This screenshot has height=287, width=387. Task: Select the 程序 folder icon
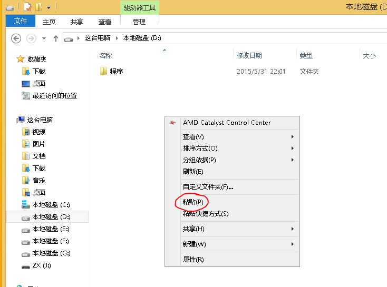(x=103, y=71)
